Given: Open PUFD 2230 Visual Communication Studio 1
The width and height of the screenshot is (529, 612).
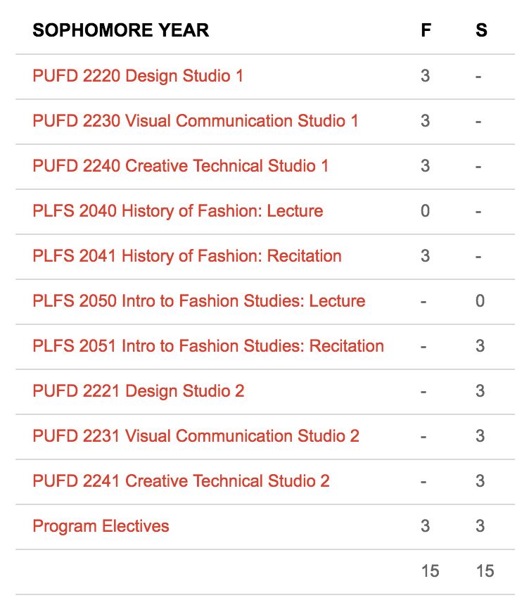Looking at the screenshot, I should (x=195, y=121).
